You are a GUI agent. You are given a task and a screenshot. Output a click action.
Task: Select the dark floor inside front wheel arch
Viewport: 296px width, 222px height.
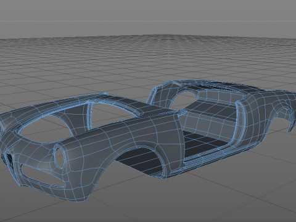tap(140, 161)
